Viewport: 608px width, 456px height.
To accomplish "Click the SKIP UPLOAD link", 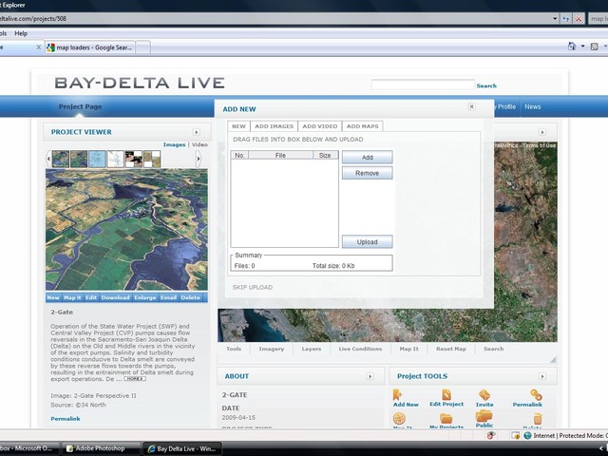I will coord(253,287).
